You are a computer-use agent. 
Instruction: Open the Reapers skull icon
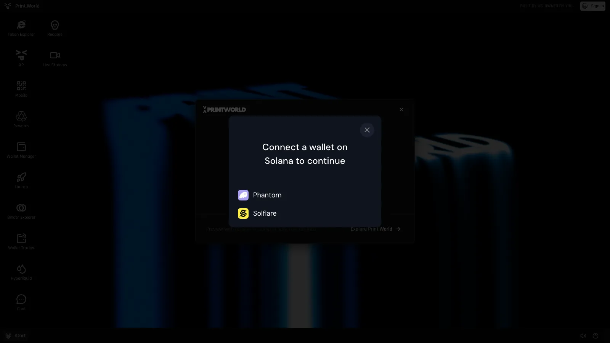pyautogui.click(x=55, y=28)
